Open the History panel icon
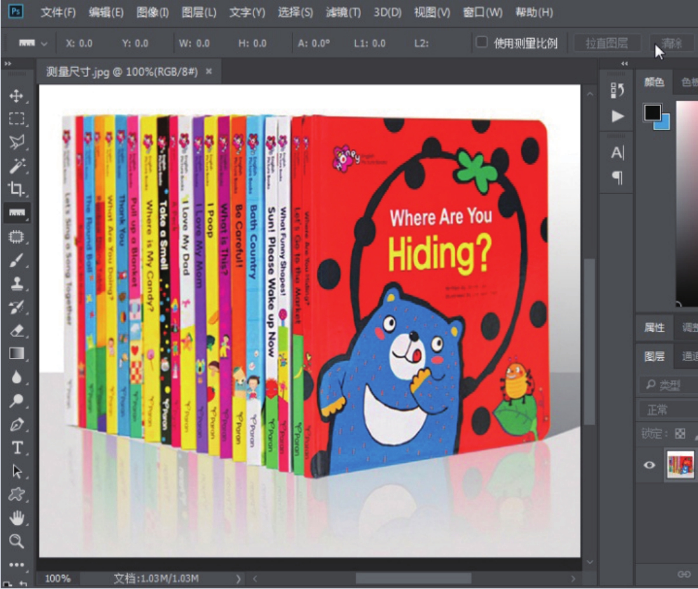 (617, 90)
